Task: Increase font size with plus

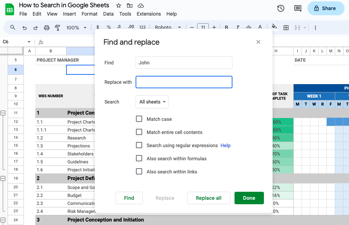Action: point(214,27)
